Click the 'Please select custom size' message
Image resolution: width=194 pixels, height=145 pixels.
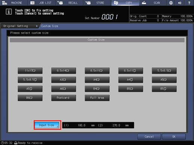tap(29, 33)
